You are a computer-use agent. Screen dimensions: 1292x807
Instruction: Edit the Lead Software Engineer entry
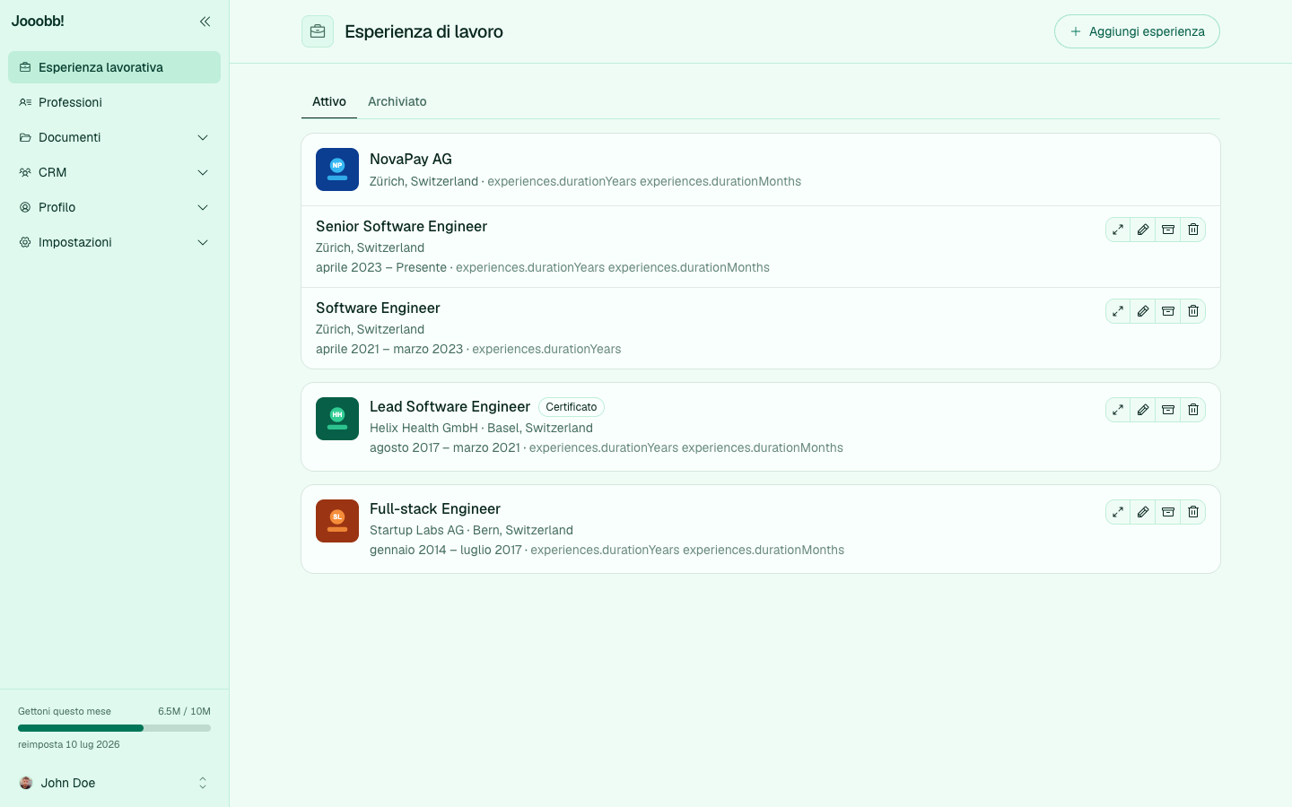click(x=1143, y=410)
